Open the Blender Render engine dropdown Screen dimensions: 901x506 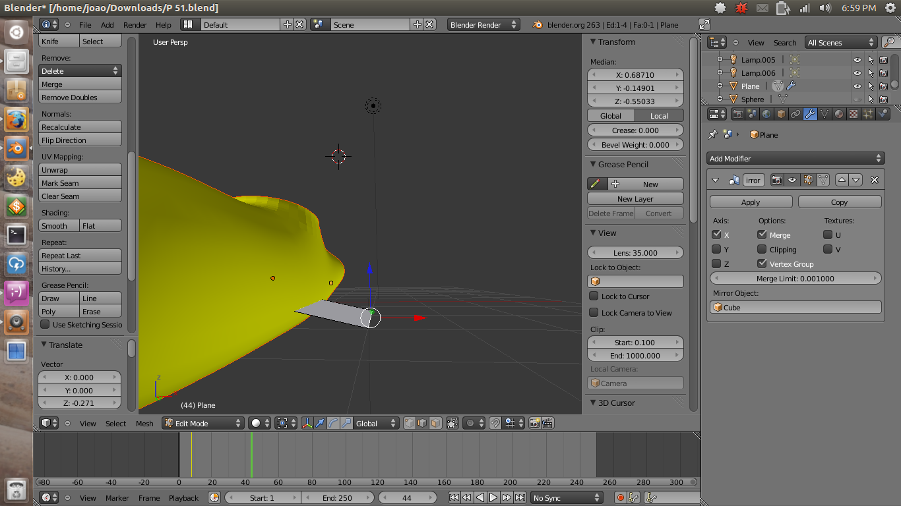pyautogui.click(x=483, y=24)
